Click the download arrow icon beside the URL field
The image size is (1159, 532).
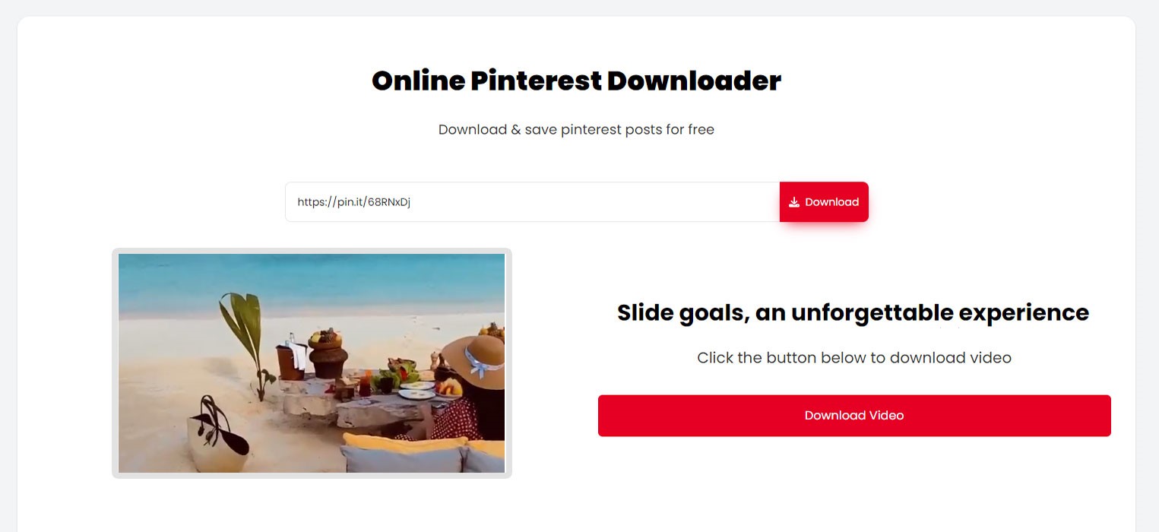tap(794, 202)
